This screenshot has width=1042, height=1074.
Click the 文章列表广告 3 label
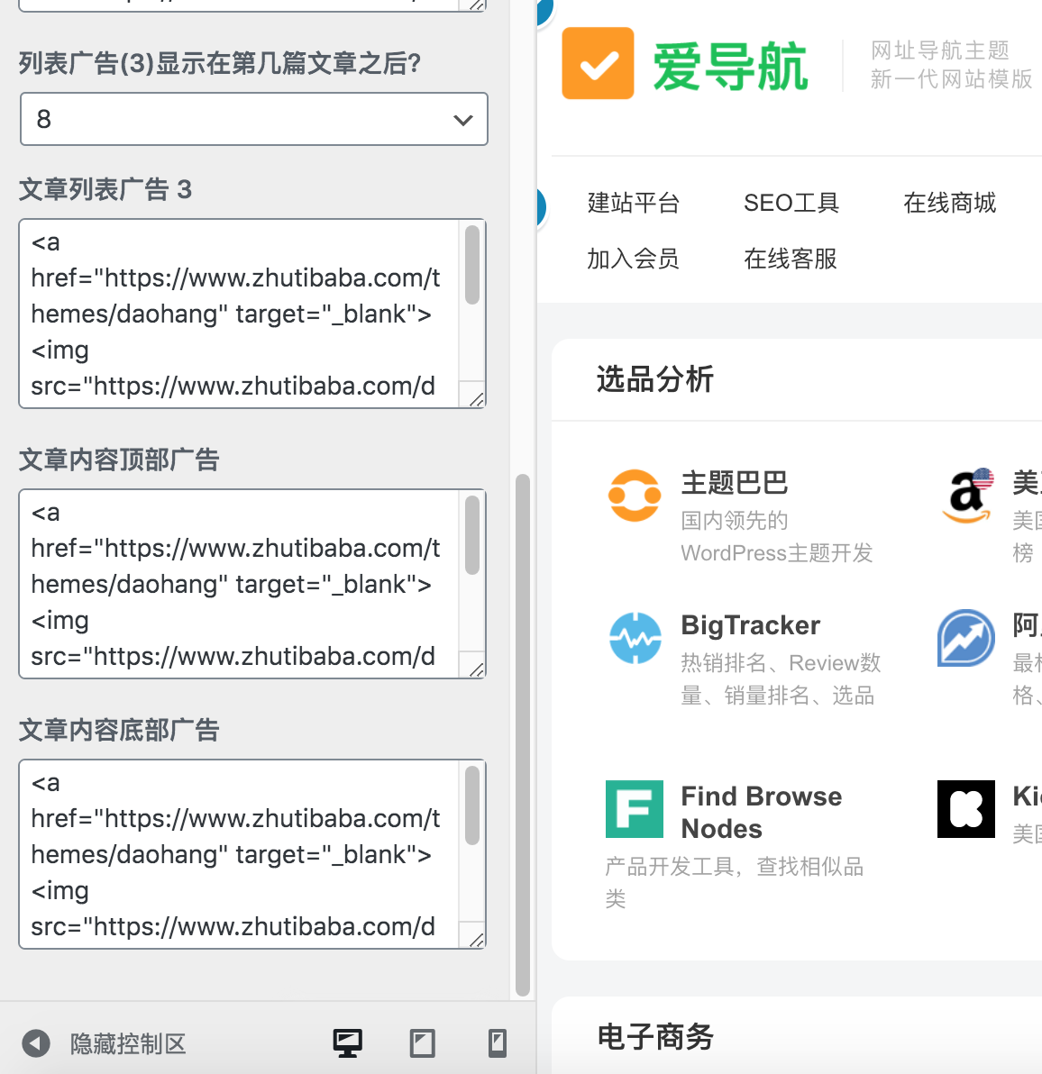pos(105,189)
